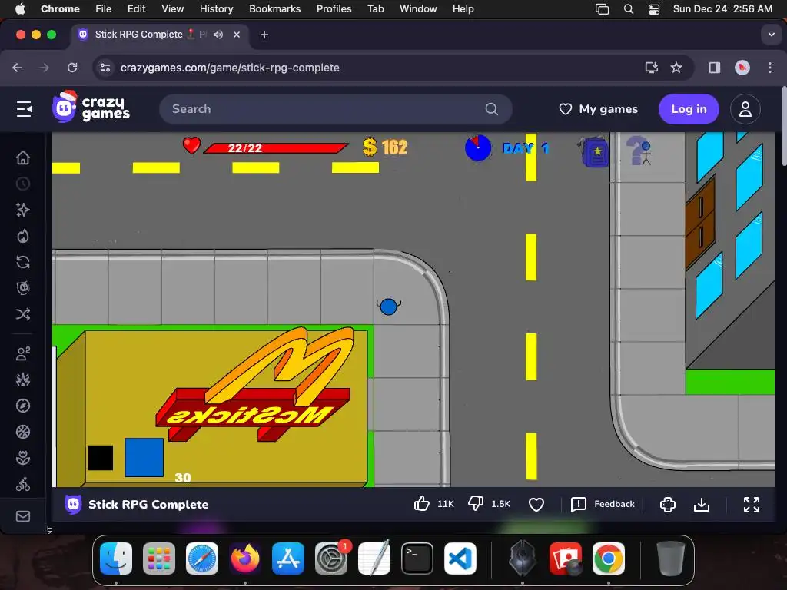Open Random game shuffle icon in sidebar

click(22, 314)
